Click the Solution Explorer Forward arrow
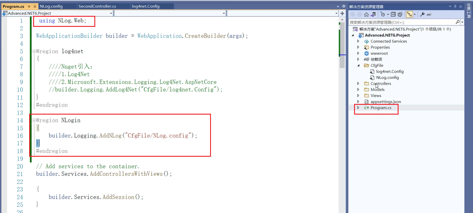 point(359,14)
